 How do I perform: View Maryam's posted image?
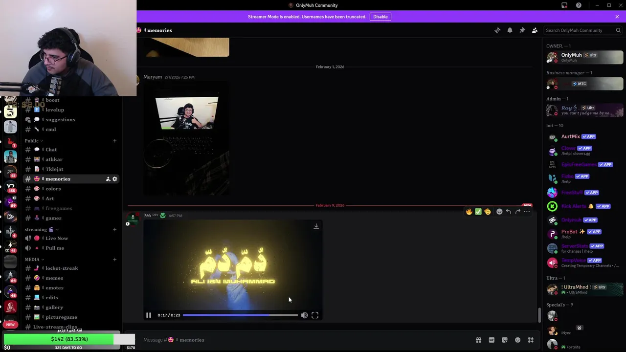[x=186, y=139]
